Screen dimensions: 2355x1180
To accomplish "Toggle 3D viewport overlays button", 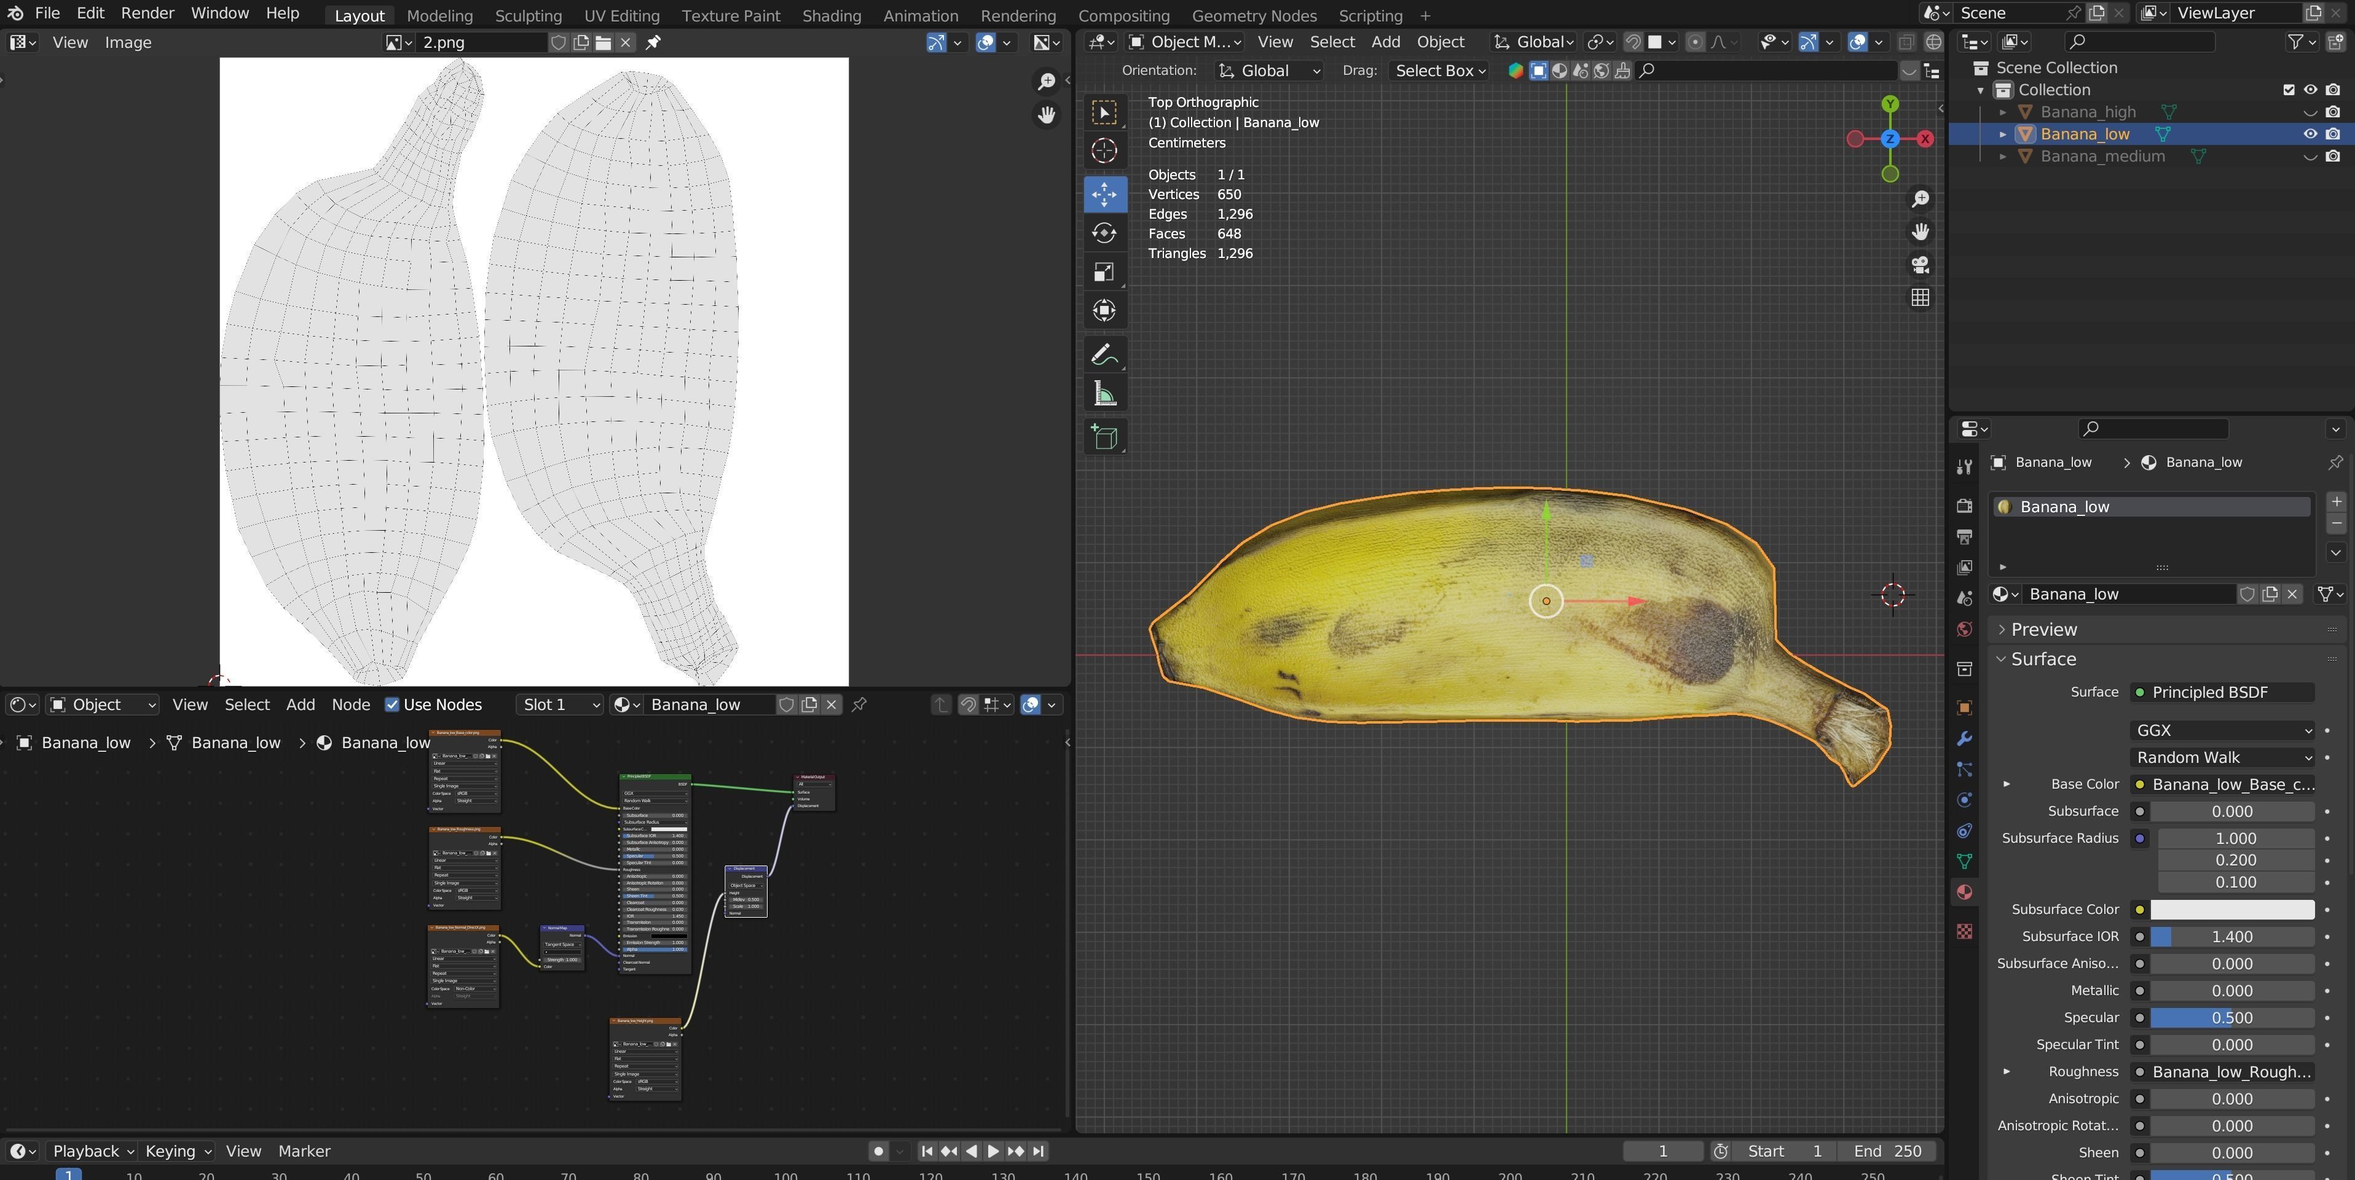I will coord(1857,42).
